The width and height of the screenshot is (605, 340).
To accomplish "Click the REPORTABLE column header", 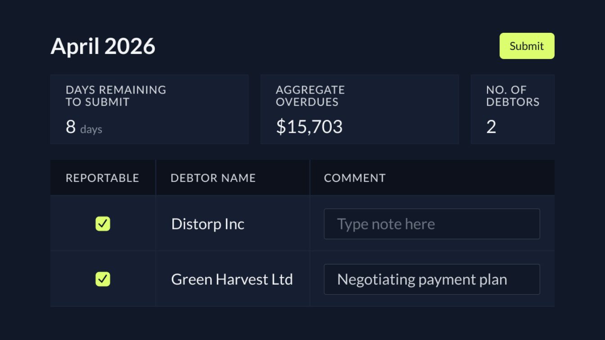I will pos(102,178).
